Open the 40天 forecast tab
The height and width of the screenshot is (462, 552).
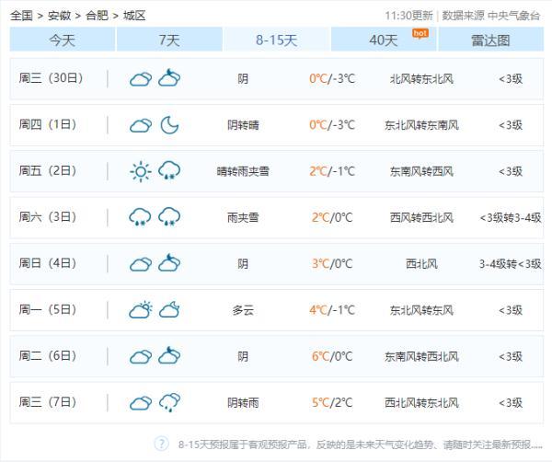click(x=384, y=40)
